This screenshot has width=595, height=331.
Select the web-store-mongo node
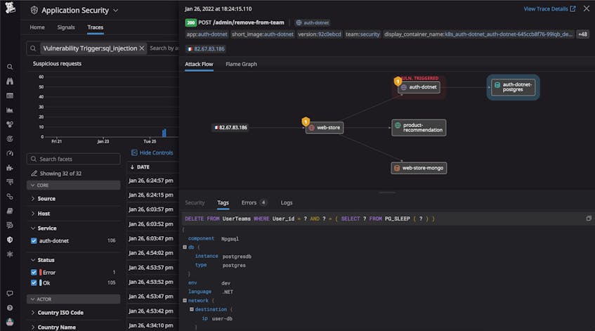419,168
